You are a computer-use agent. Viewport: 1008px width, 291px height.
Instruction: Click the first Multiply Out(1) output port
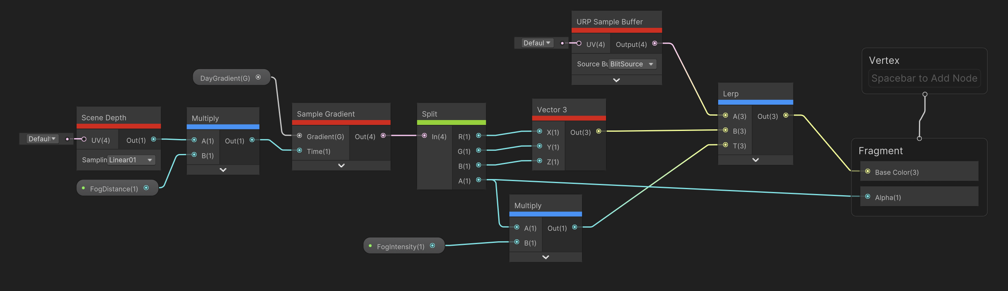(252, 140)
